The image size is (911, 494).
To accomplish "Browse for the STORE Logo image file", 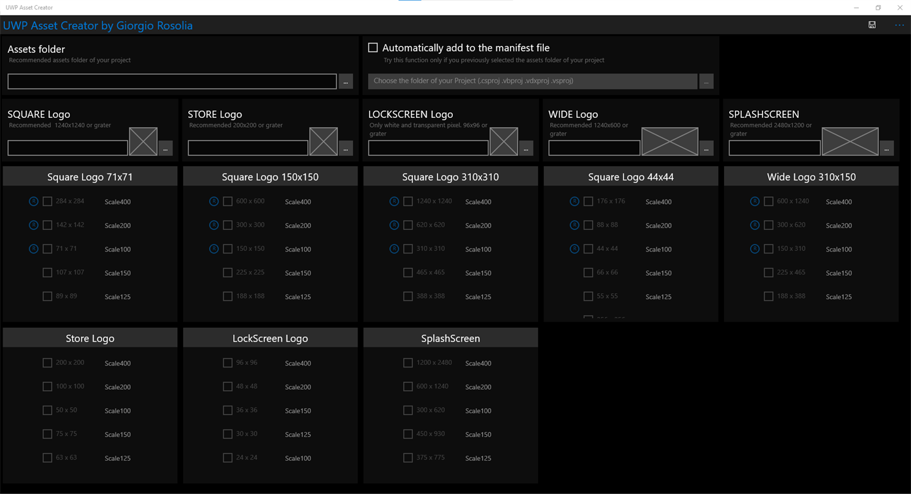I will [346, 149].
